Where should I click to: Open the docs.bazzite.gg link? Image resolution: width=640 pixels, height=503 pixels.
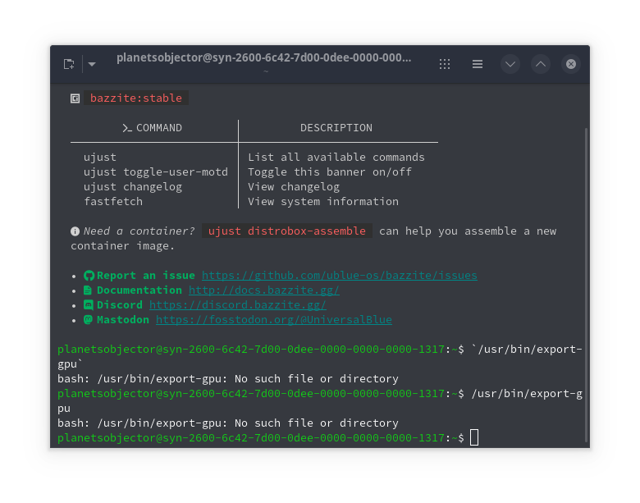point(263,290)
